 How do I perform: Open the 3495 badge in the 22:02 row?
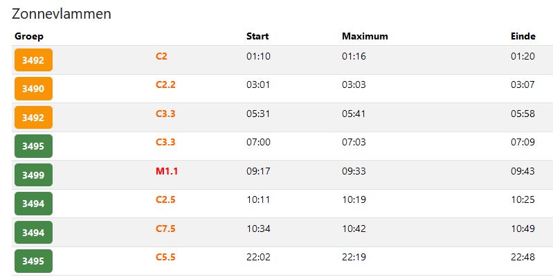(33, 261)
